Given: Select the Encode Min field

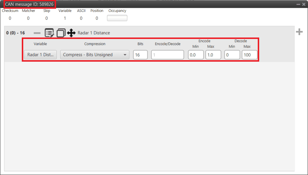Looking at the screenshot, I should pos(196,55).
